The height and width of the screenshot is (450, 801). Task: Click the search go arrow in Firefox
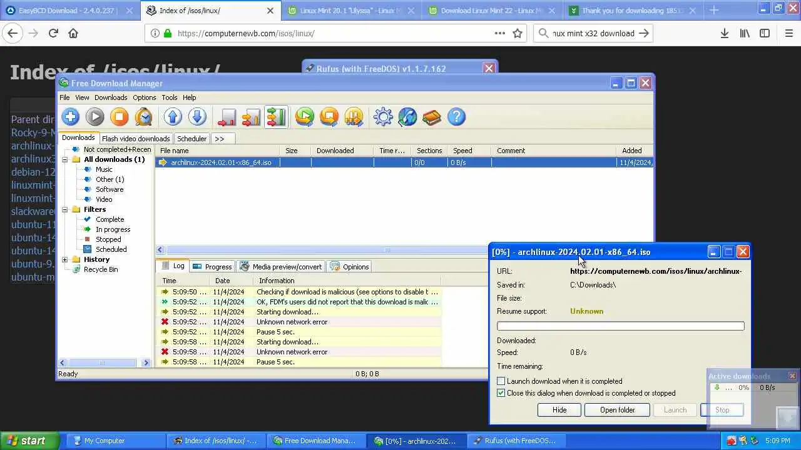(x=644, y=33)
